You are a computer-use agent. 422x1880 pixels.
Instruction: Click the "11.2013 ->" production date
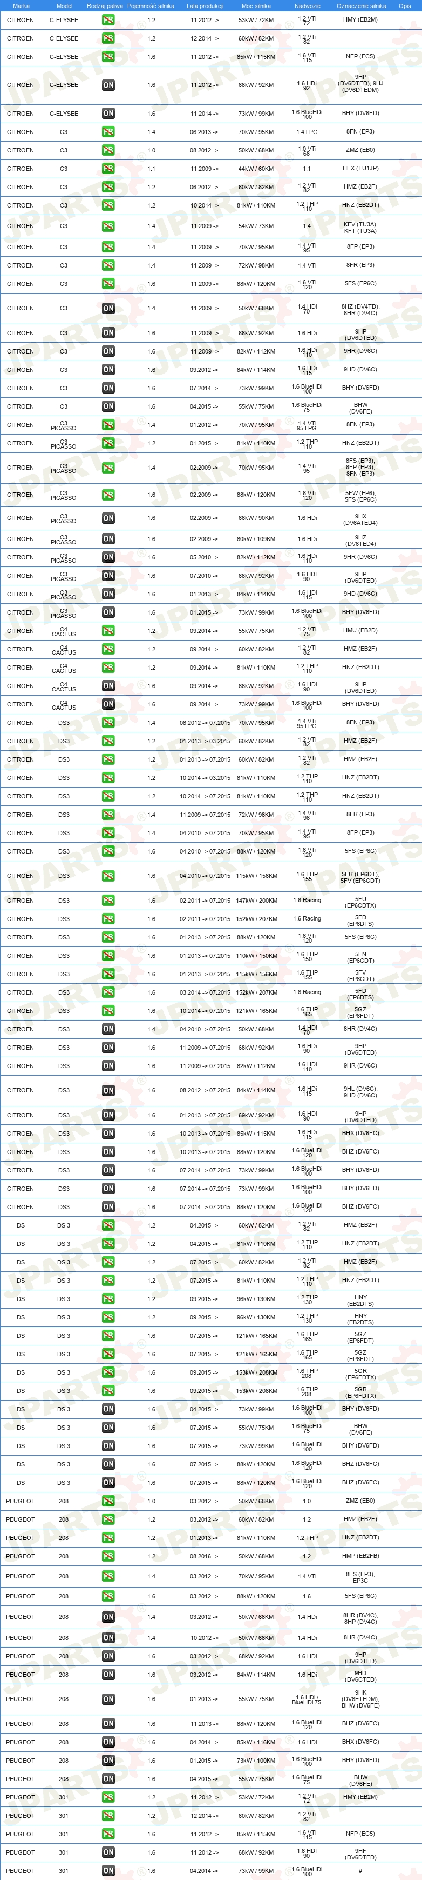tap(204, 1724)
